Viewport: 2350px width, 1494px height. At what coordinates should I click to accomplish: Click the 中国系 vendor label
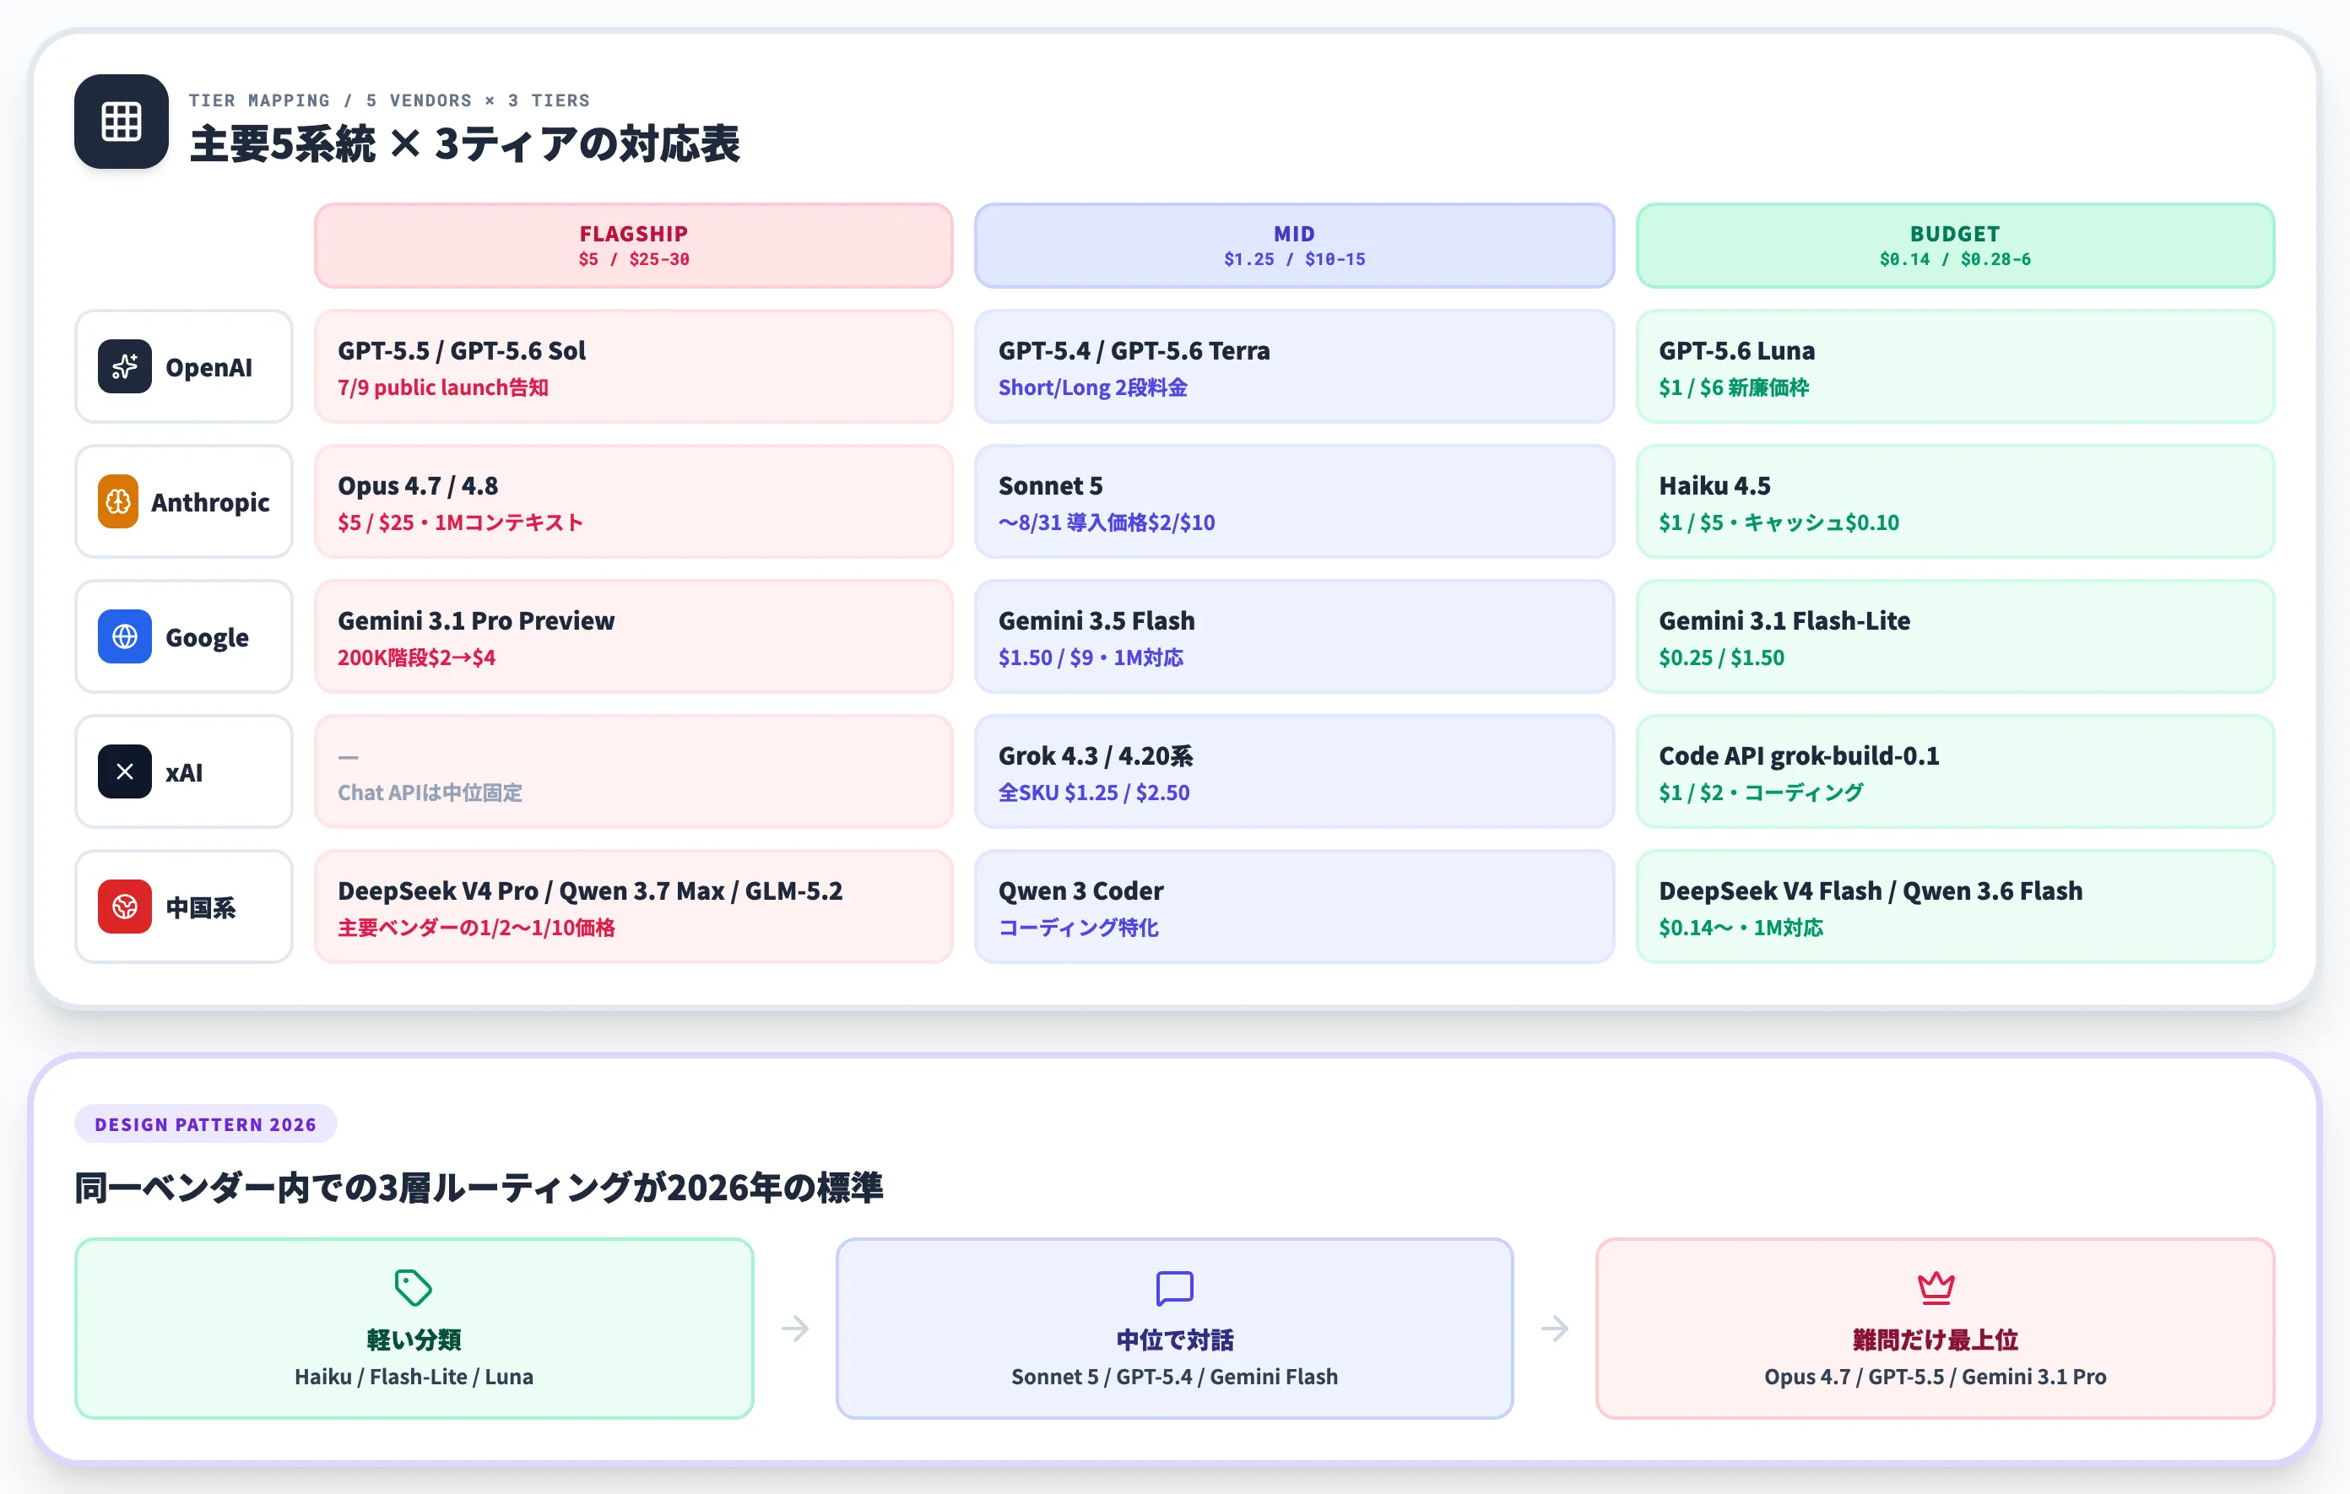(200, 907)
